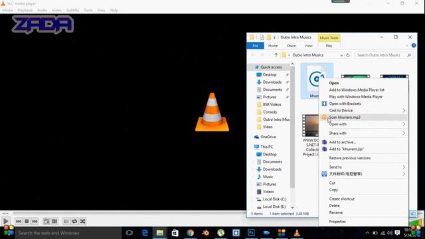Viewport: 425px width, 239px height.
Task: Expand Open with submenu arrow
Action: coord(404,124)
